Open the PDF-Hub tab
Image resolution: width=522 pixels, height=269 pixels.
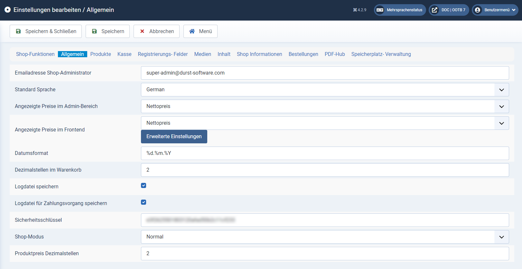click(335, 54)
